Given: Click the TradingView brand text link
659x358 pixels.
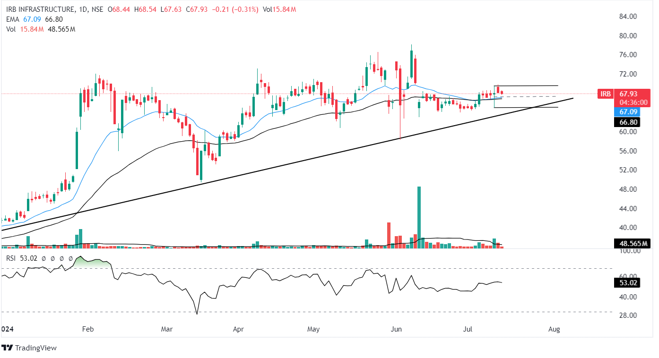Looking at the screenshot, I should [x=35, y=348].
